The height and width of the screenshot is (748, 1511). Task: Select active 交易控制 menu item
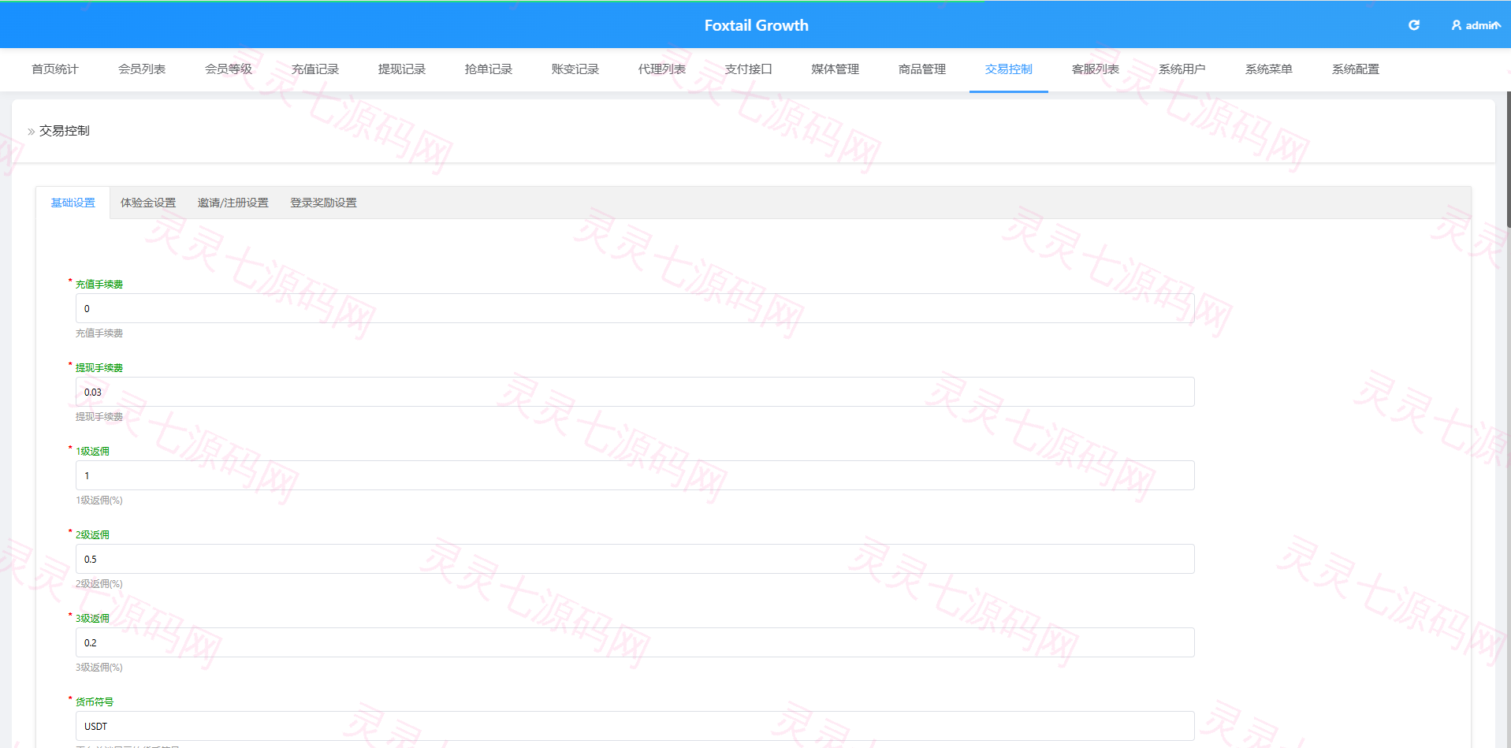(1009, 69)
